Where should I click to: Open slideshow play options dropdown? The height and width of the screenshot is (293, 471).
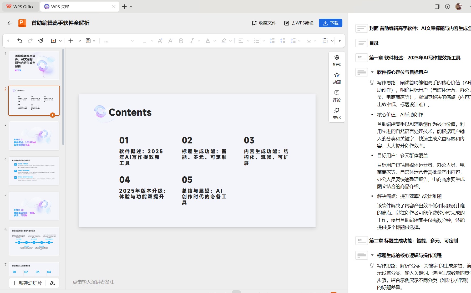[60, 41]
